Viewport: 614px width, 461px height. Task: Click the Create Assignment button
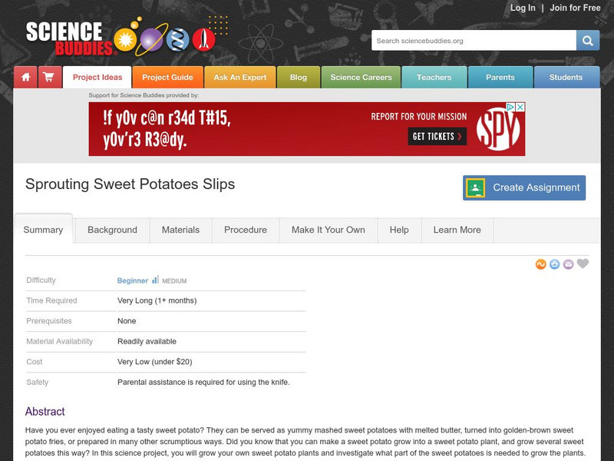[x=524, y=187]
